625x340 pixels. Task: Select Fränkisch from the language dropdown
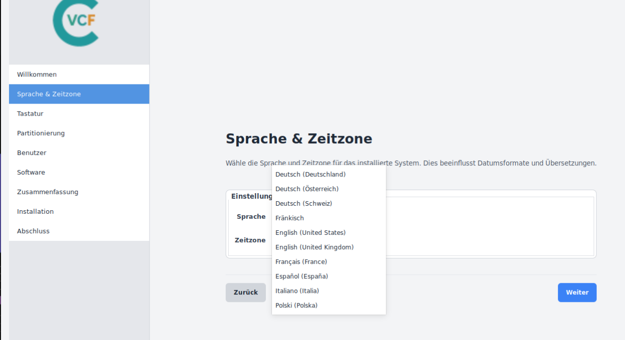click(290, 218)
